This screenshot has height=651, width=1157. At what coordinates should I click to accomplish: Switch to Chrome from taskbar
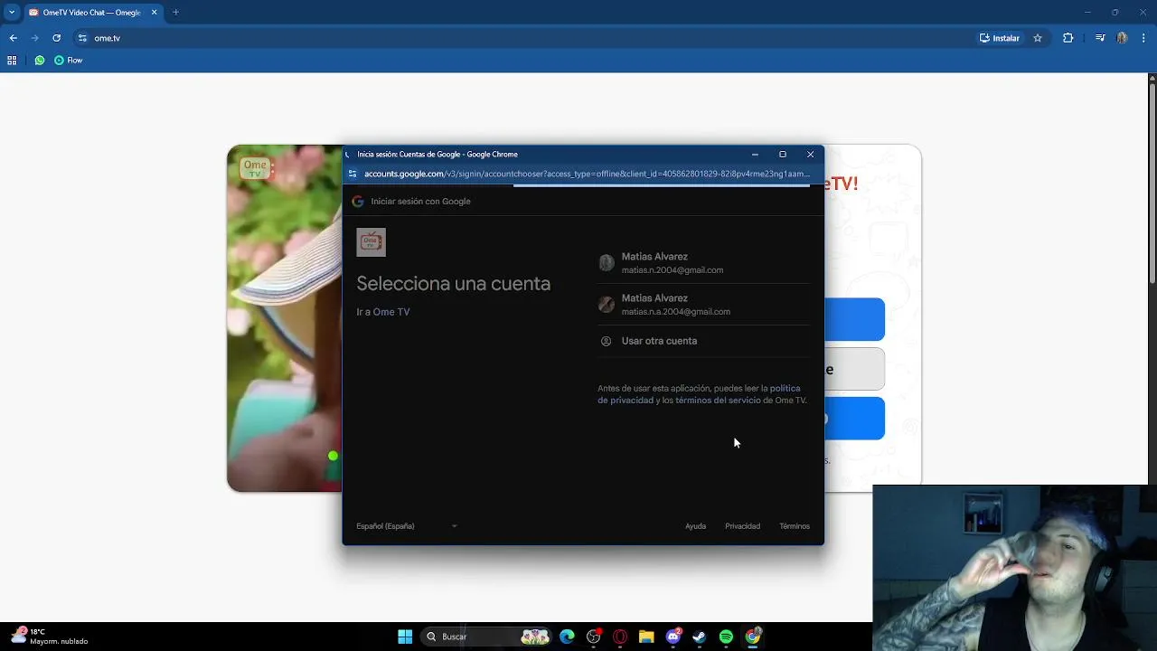(x=753, y=637)
